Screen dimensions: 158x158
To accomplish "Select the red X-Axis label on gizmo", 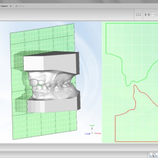I will coord(98,133).
